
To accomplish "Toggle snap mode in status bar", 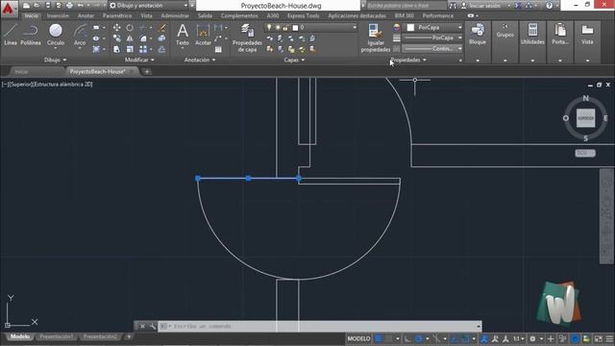I will [388, 338].
